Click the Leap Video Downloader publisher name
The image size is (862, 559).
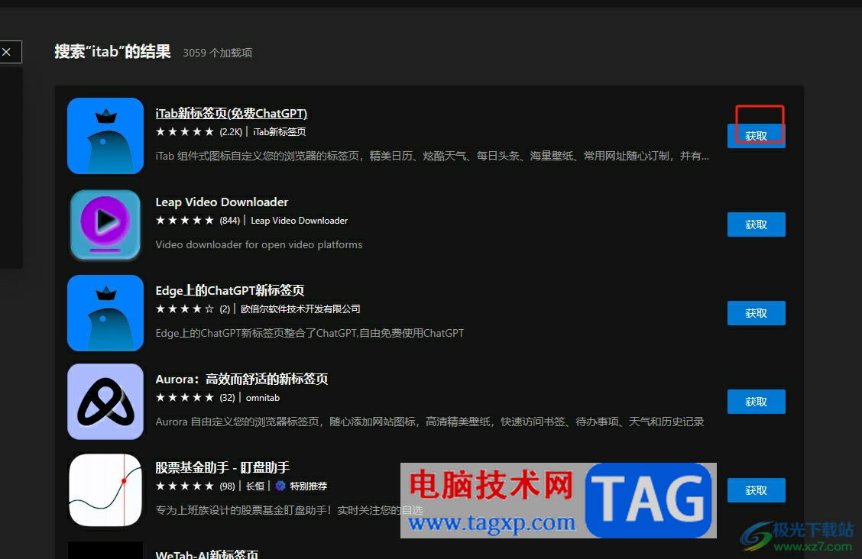pos(299,220)
